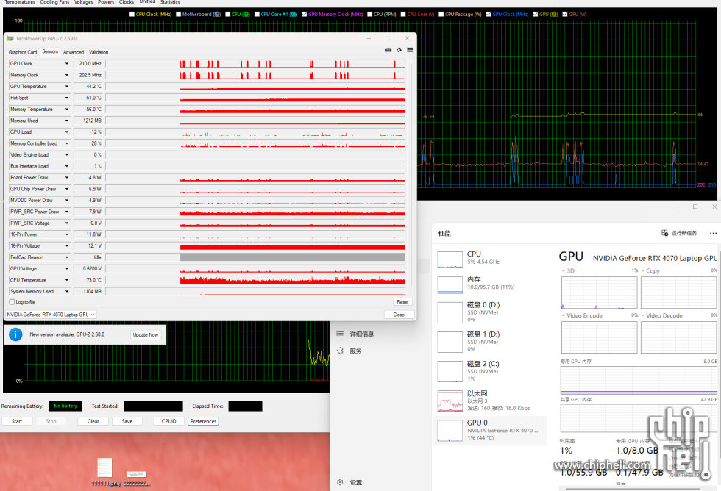This screenshot has height=491, width=721.
Task: Open Task Manager settings gear icon
Action: [x=340, y=482]
